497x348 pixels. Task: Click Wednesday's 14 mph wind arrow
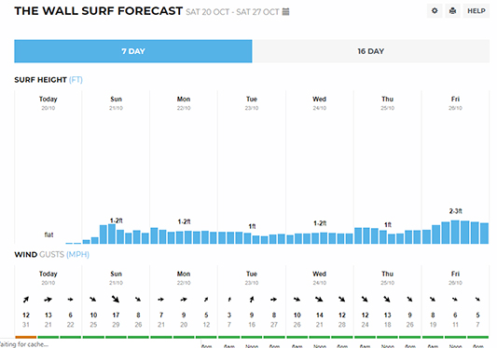319,299
